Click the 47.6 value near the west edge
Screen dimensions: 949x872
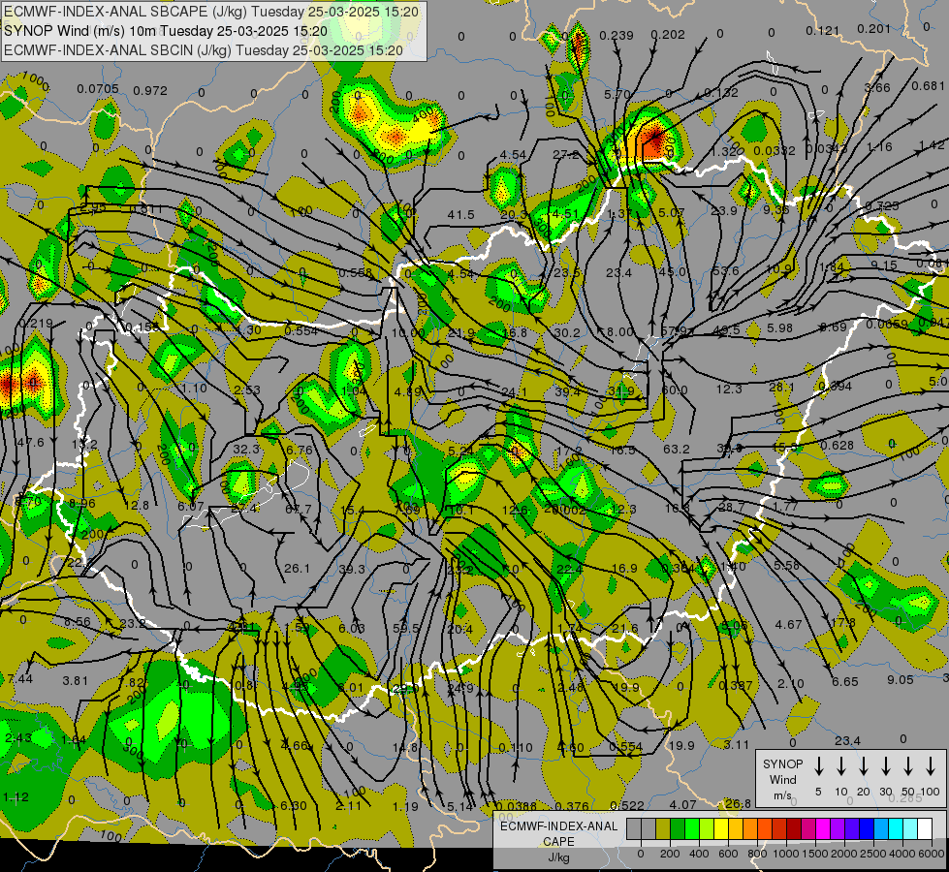[30, 443]
